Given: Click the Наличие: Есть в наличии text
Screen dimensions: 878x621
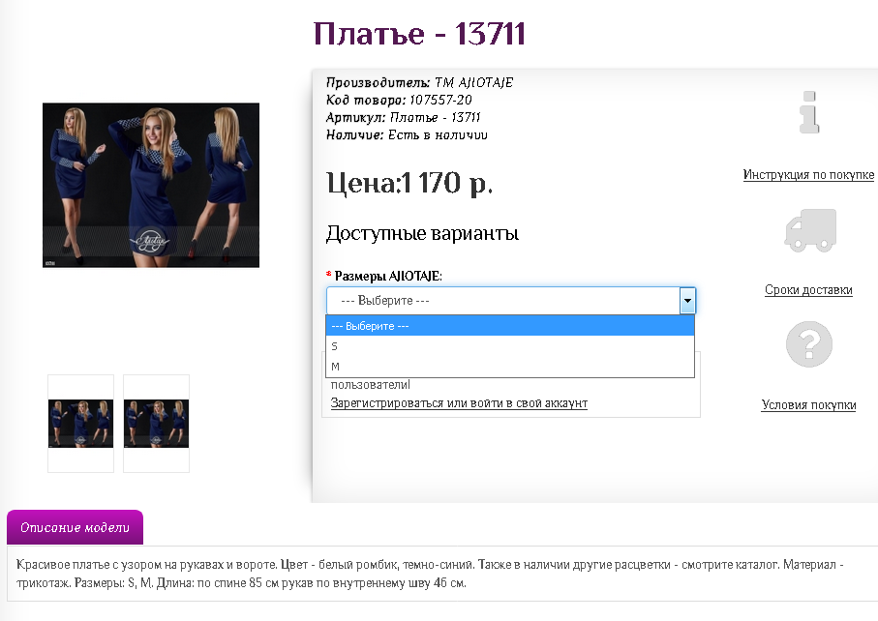Looking at the screenshot, I should click(407, 134).
